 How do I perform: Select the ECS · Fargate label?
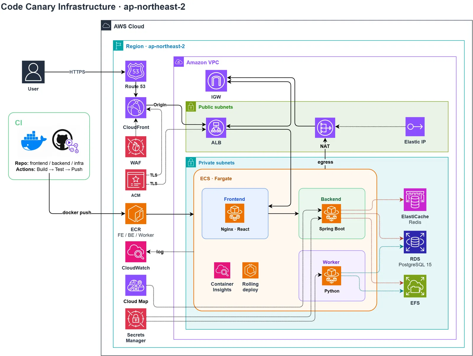(x=216, y=178)
